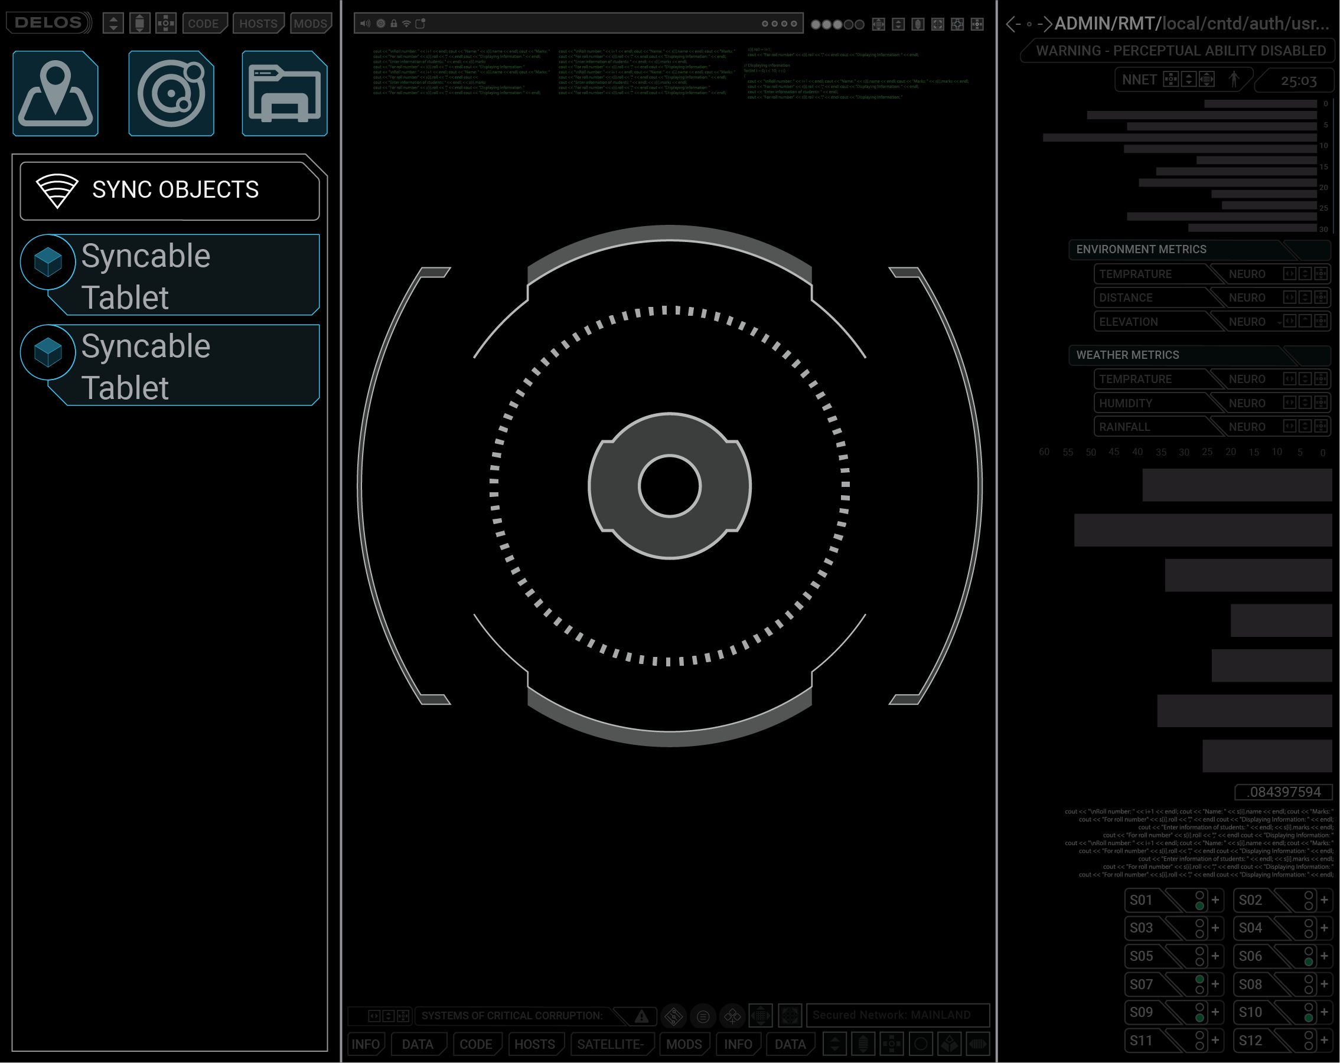Click the SYNC OBJECTS button
1340x1063 pixels.
[x=169, y=190]
